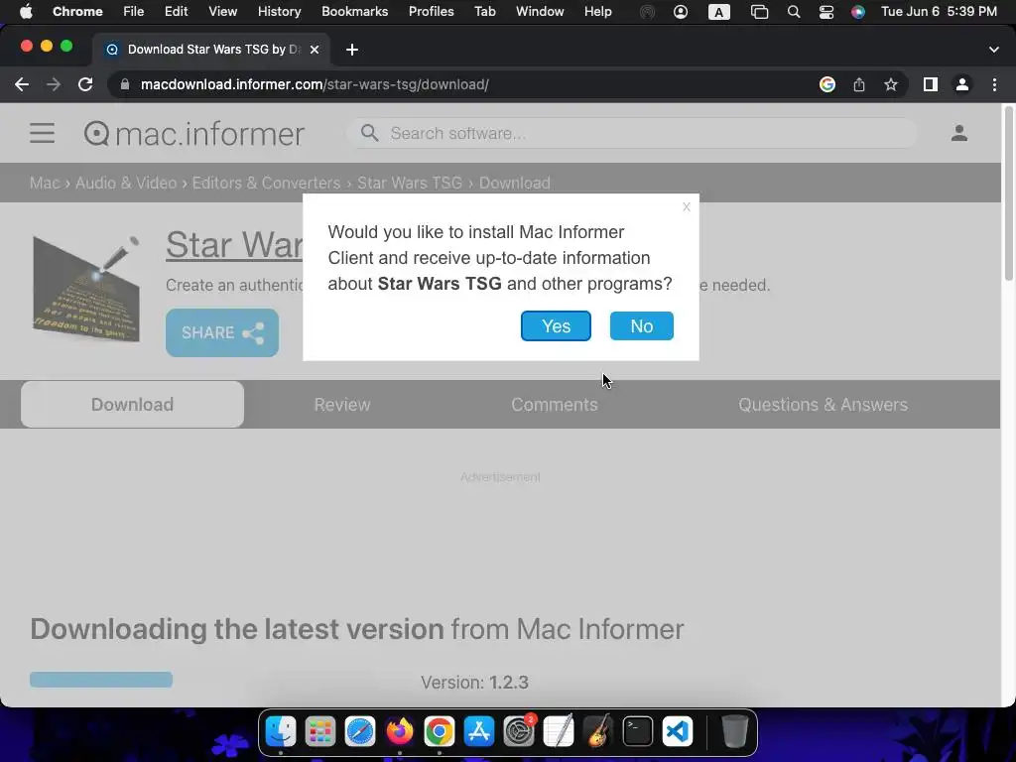Click the Google icon in address bar
1016x762 pixels.
[x=827, y=84]
